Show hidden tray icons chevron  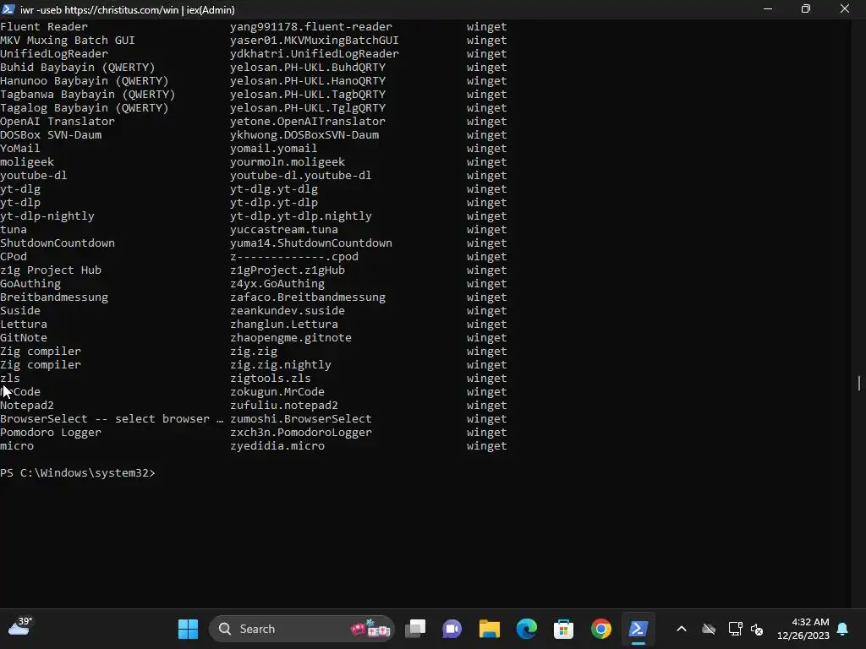click(x=682, y=629)
